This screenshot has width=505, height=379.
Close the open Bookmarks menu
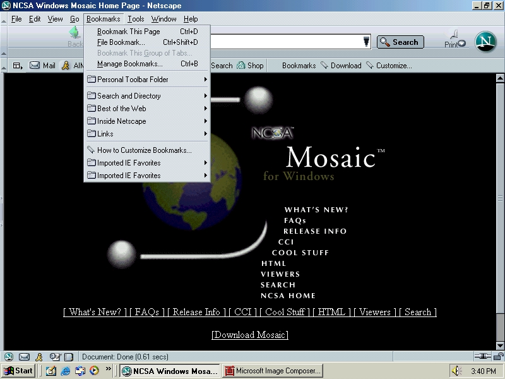point(103,19)
